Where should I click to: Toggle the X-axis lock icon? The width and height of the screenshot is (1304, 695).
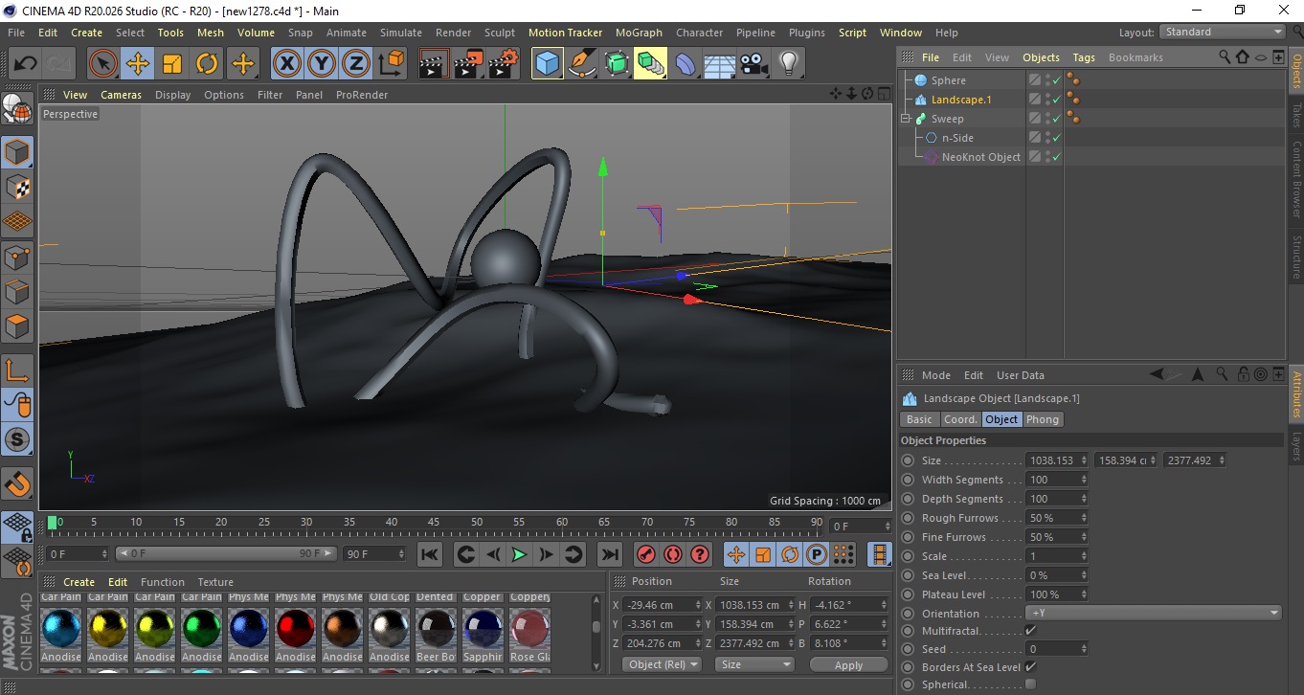tap(286, 64)
